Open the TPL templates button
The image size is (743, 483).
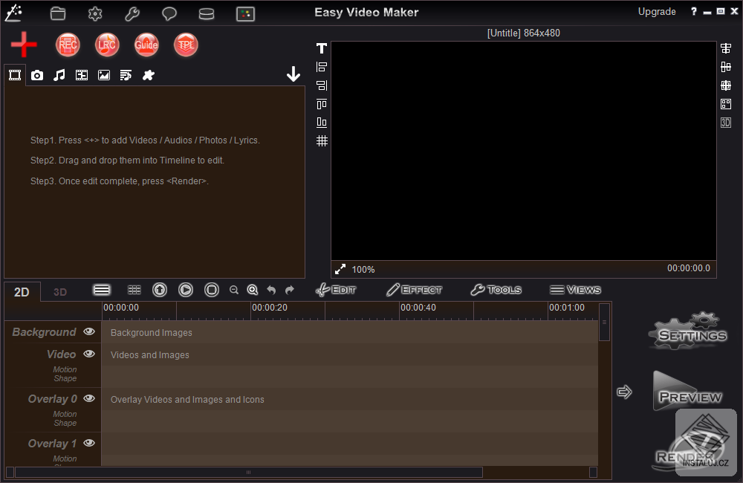186,45
